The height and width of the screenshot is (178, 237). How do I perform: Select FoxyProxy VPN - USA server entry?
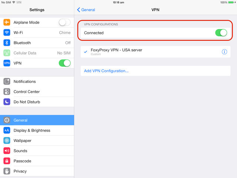point(156,52)
